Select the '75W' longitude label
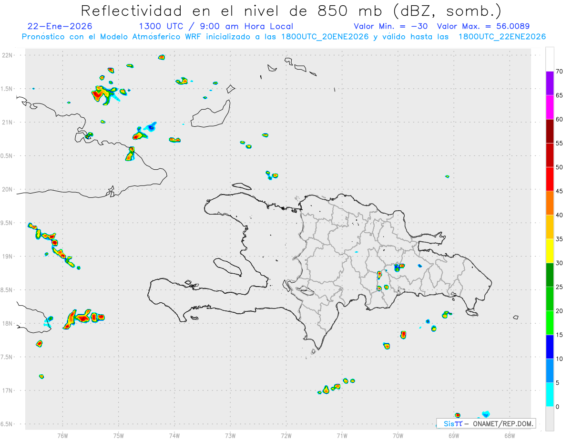This screenshot has height=442, width=572. click(119, 435)
